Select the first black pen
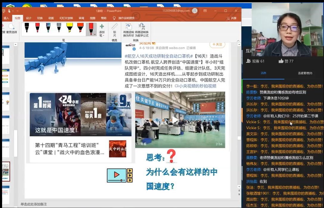 (x=27, y=28)
